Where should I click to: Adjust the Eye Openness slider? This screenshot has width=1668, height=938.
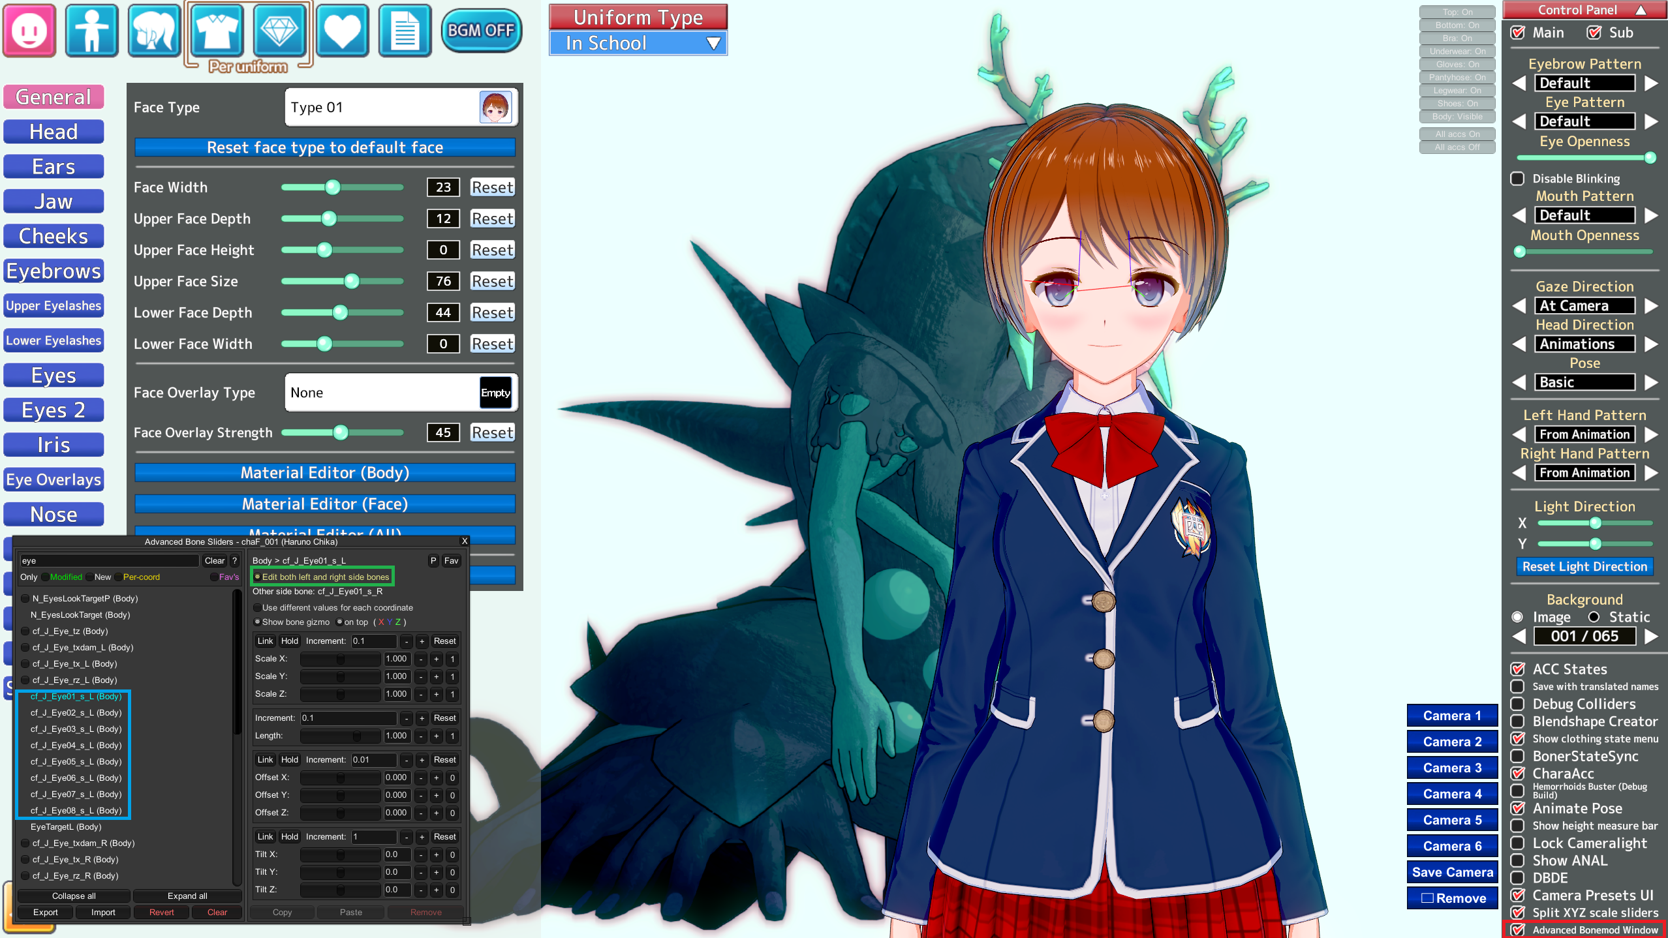tap(1584, 157)
